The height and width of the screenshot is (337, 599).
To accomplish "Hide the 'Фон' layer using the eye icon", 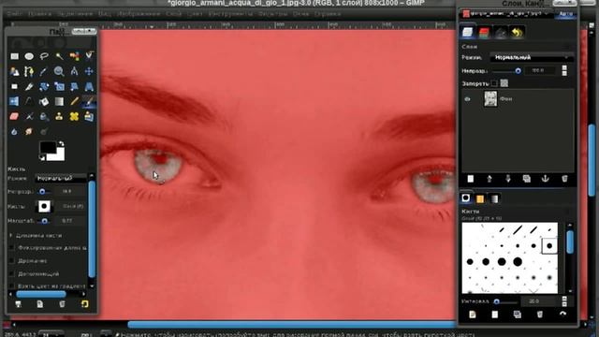I will 467,99.
